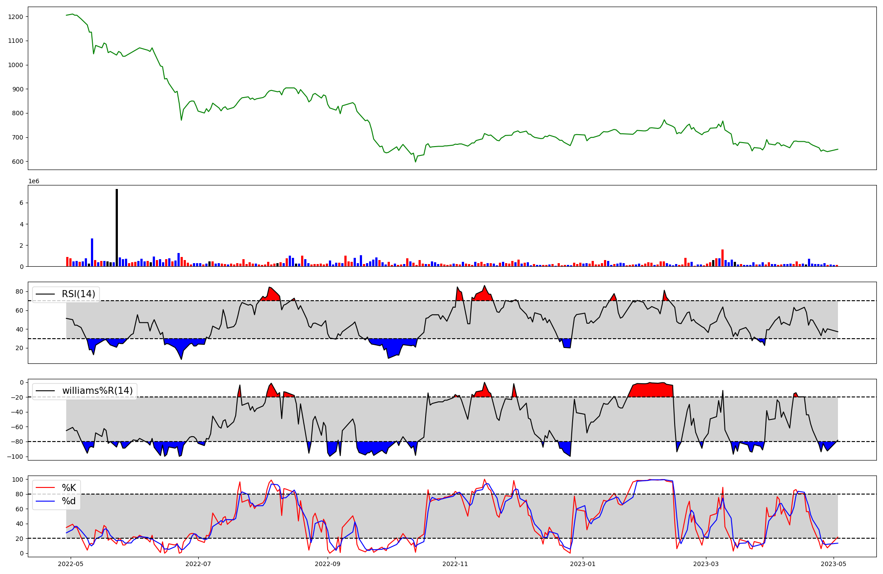Click the 2022-09 x-axis date label
The height and width of the screenshot is (574, 883).
328,564
